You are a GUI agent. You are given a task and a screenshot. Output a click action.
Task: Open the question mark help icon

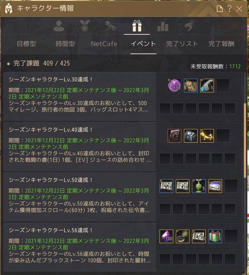(229, 8)
